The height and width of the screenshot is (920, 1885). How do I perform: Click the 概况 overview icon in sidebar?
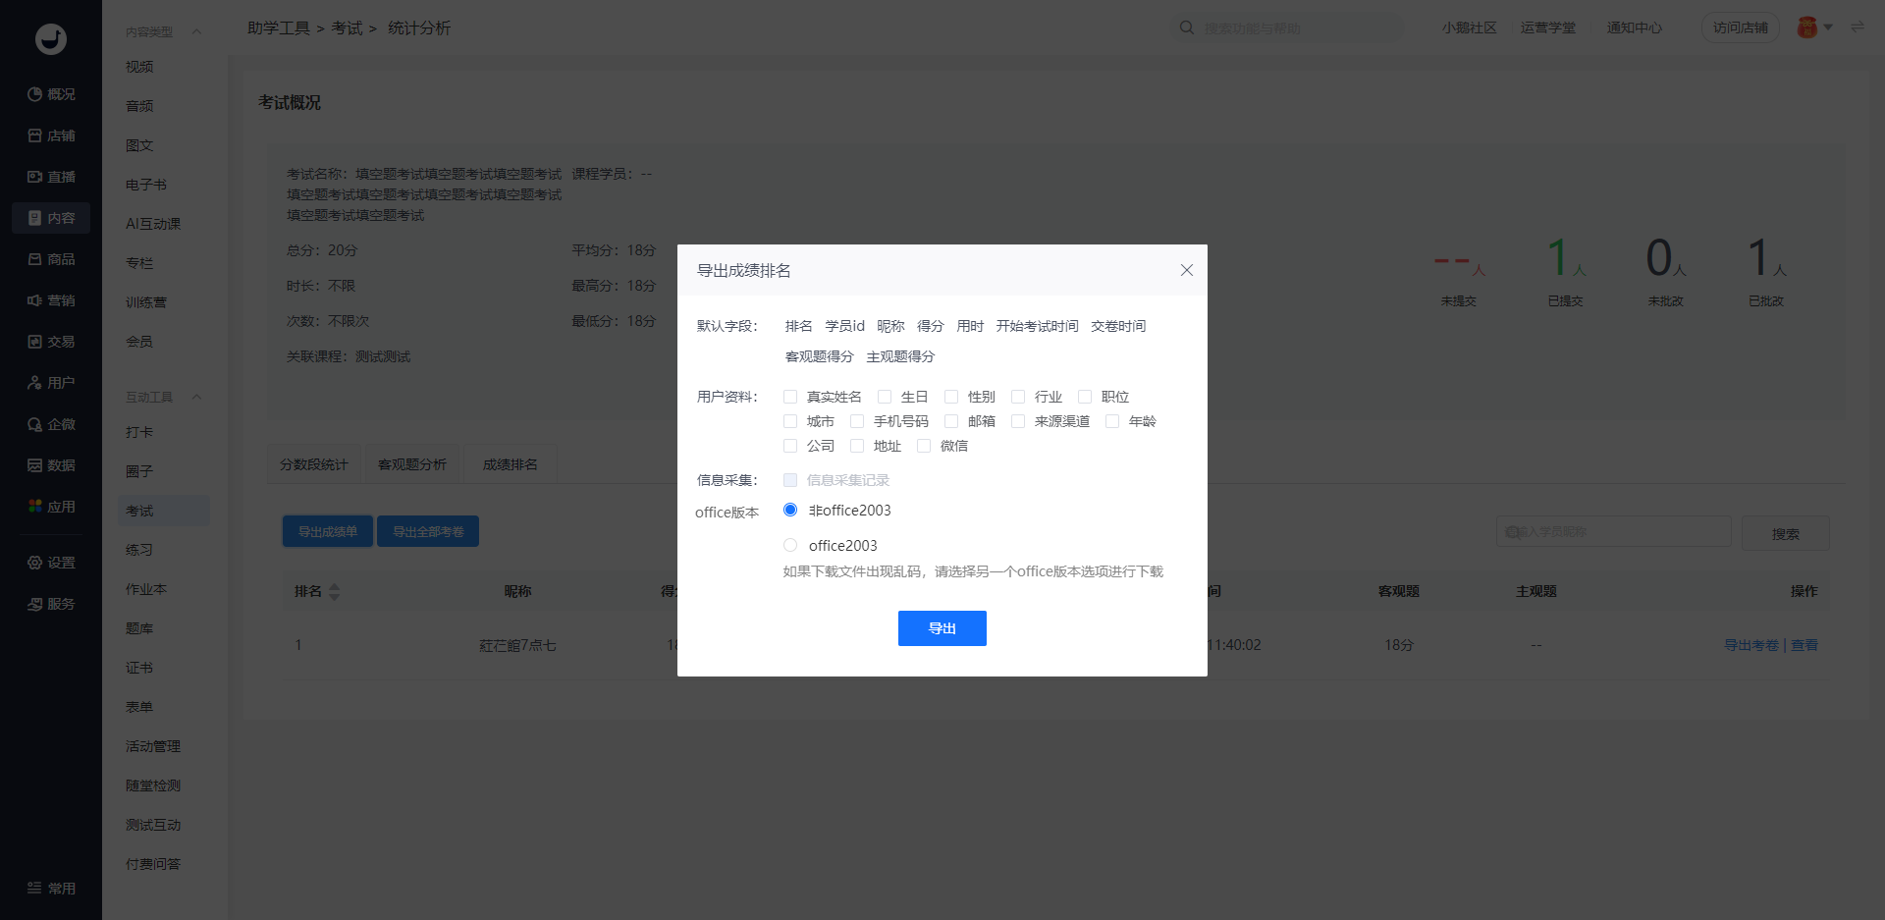(x=35, y=94)
